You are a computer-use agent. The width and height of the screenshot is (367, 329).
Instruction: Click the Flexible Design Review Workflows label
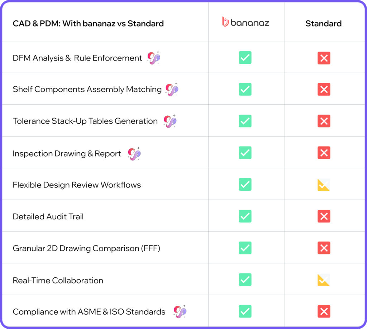click(x=77, y=185)
